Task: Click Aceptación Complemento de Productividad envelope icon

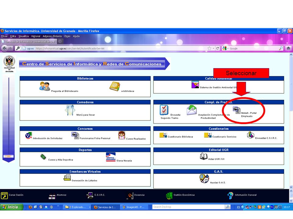Action: [x=192, y=110]
